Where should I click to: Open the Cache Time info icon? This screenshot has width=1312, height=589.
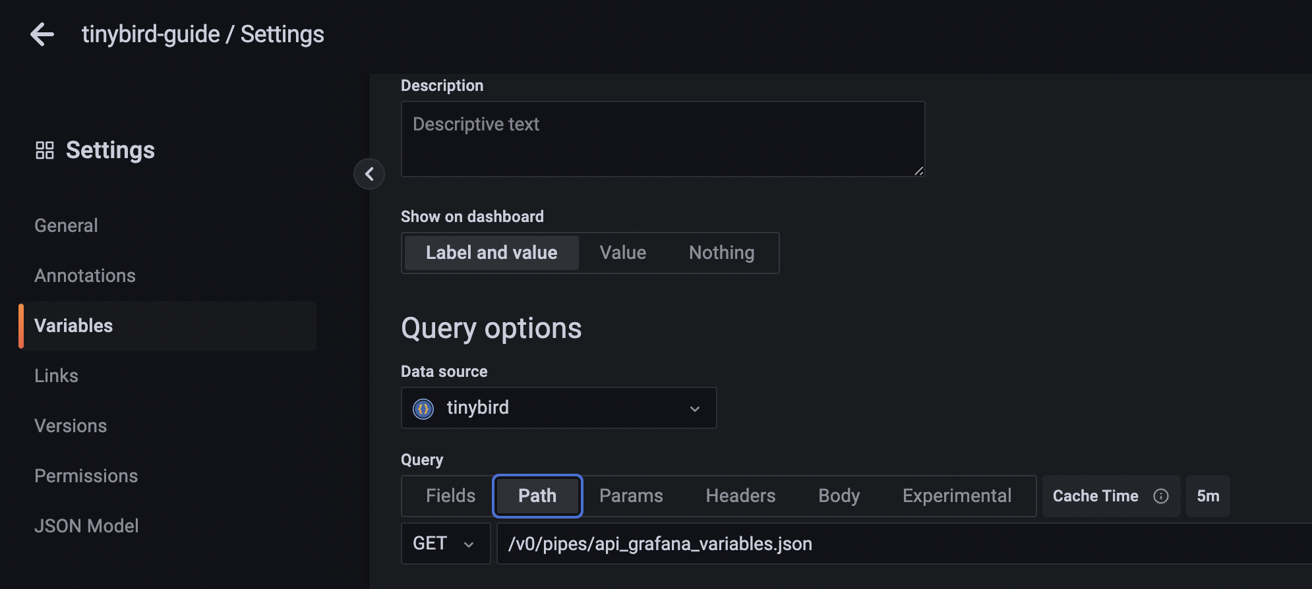click(1161, 496)
